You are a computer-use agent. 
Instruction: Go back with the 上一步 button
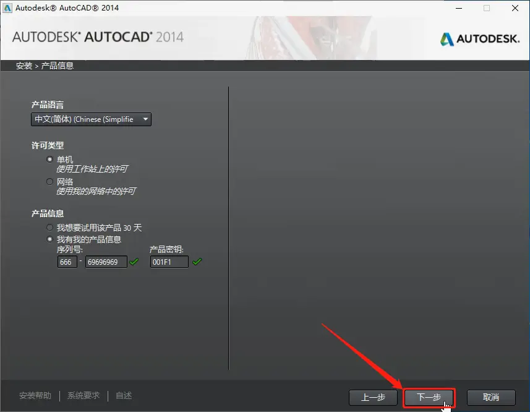tap(373, 397)
